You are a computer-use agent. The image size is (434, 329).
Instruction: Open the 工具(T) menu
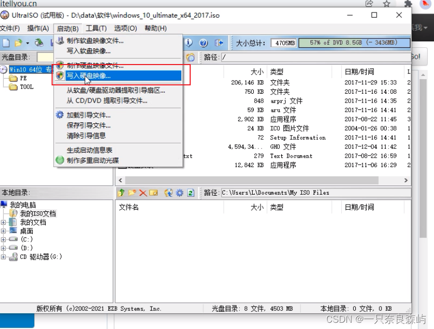pyautogui.click(x=96, y=29)
